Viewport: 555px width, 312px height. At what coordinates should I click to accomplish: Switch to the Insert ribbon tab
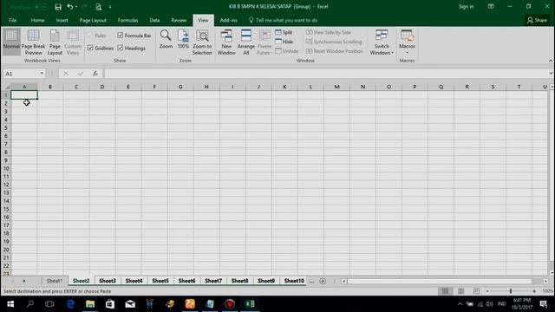[62, 20]
